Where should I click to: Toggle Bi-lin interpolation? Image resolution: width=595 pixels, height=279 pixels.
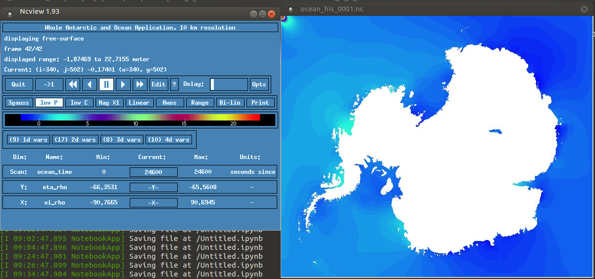[x=230, y=103]
